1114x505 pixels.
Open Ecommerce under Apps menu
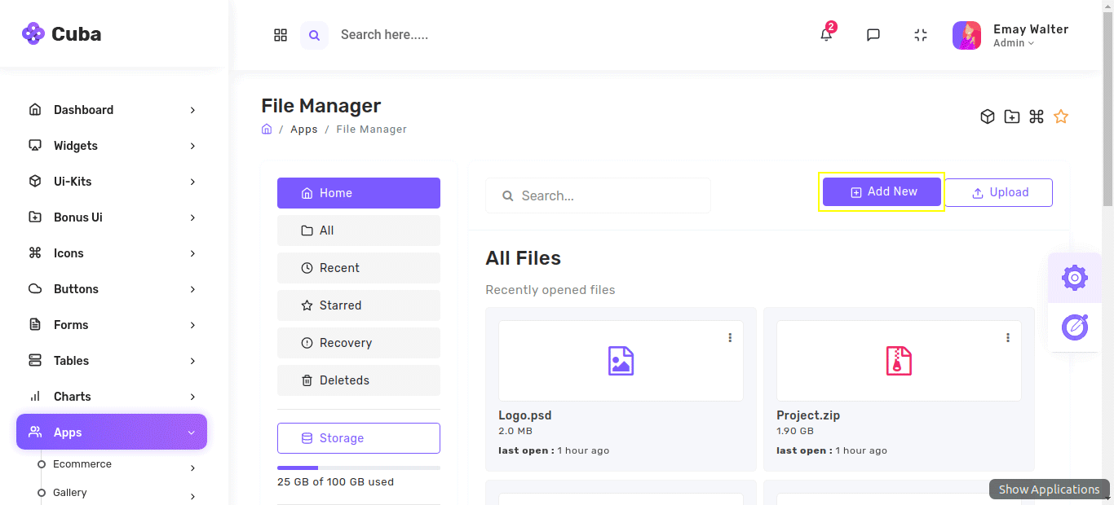click(82, 464)
